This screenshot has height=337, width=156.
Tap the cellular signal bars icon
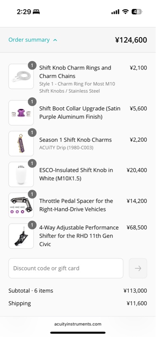[x=116, y=12]
